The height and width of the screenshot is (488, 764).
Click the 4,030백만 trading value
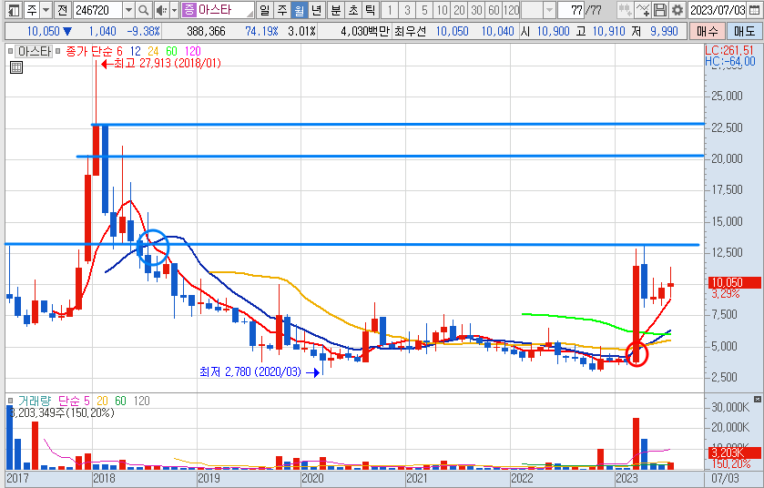click(x=365, y=32)
